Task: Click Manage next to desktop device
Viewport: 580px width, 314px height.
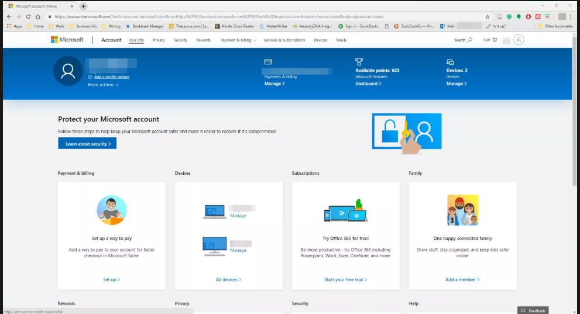Action: click(x=238, y=250)
